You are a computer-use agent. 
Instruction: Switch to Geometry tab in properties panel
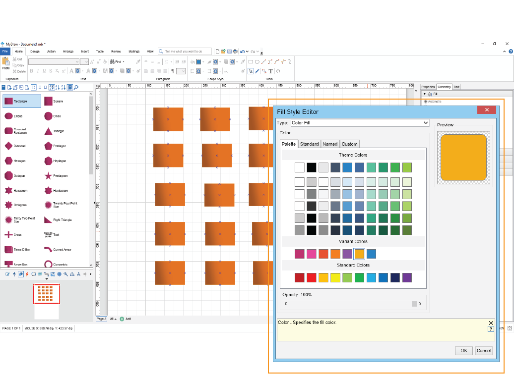[444, 87]
